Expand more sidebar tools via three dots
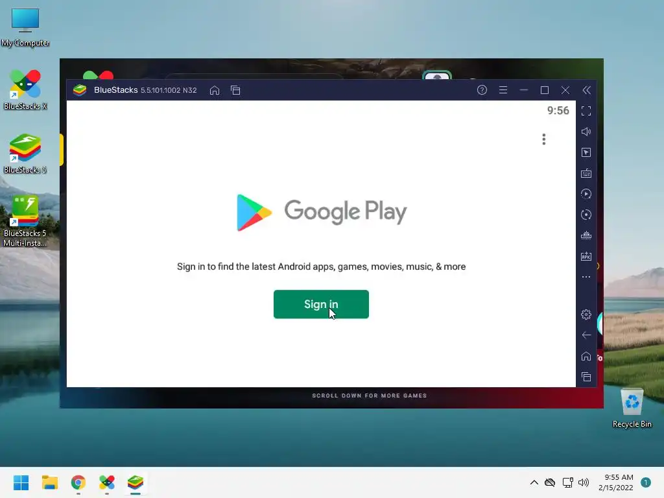 point(586,277)
